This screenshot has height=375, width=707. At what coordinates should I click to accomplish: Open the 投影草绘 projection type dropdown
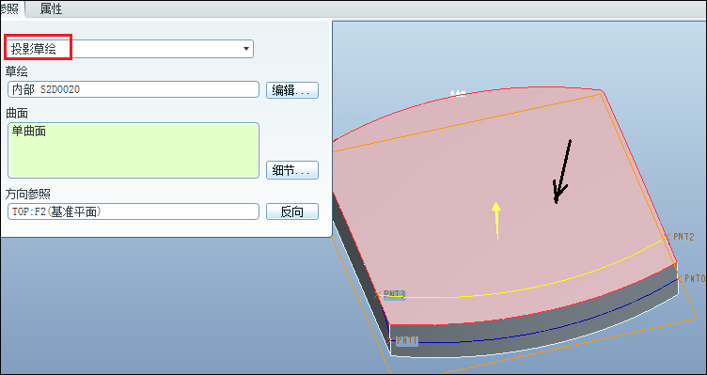click(130, 49)
